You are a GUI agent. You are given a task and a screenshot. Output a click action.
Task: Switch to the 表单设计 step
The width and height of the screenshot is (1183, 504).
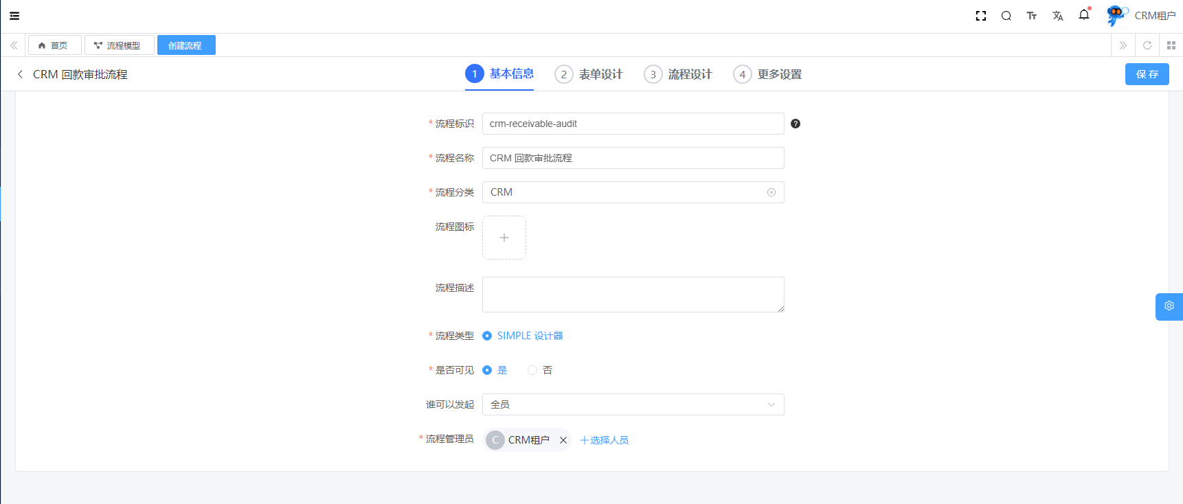point(589,74)
